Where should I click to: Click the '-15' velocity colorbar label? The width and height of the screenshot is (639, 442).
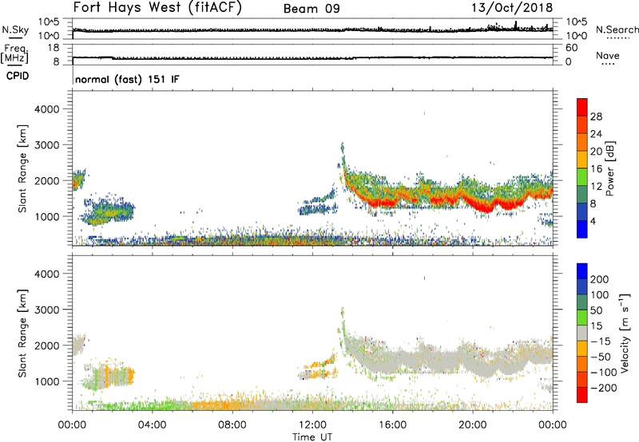tap(601, 341)
